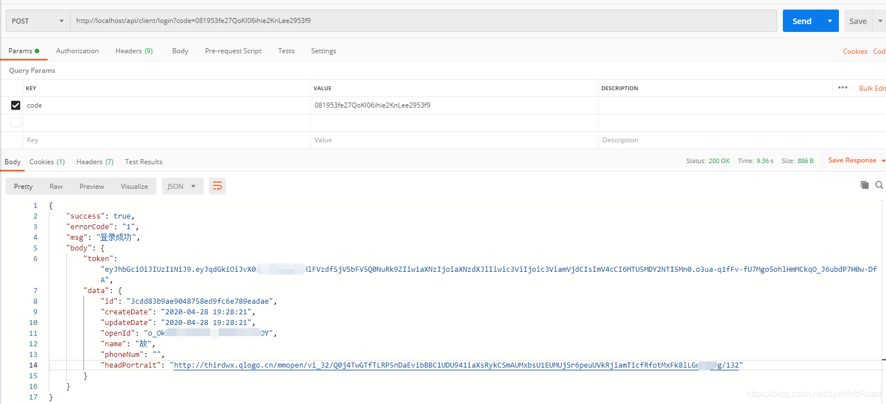Open search in response body
The image size is (886, 404).
[x=879, y=185]
